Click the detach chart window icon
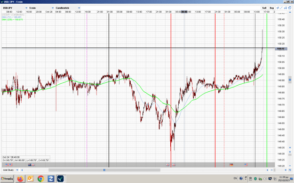Image resolution: width=294 pixels, height=183 pixels. click(x=290, y=8)
